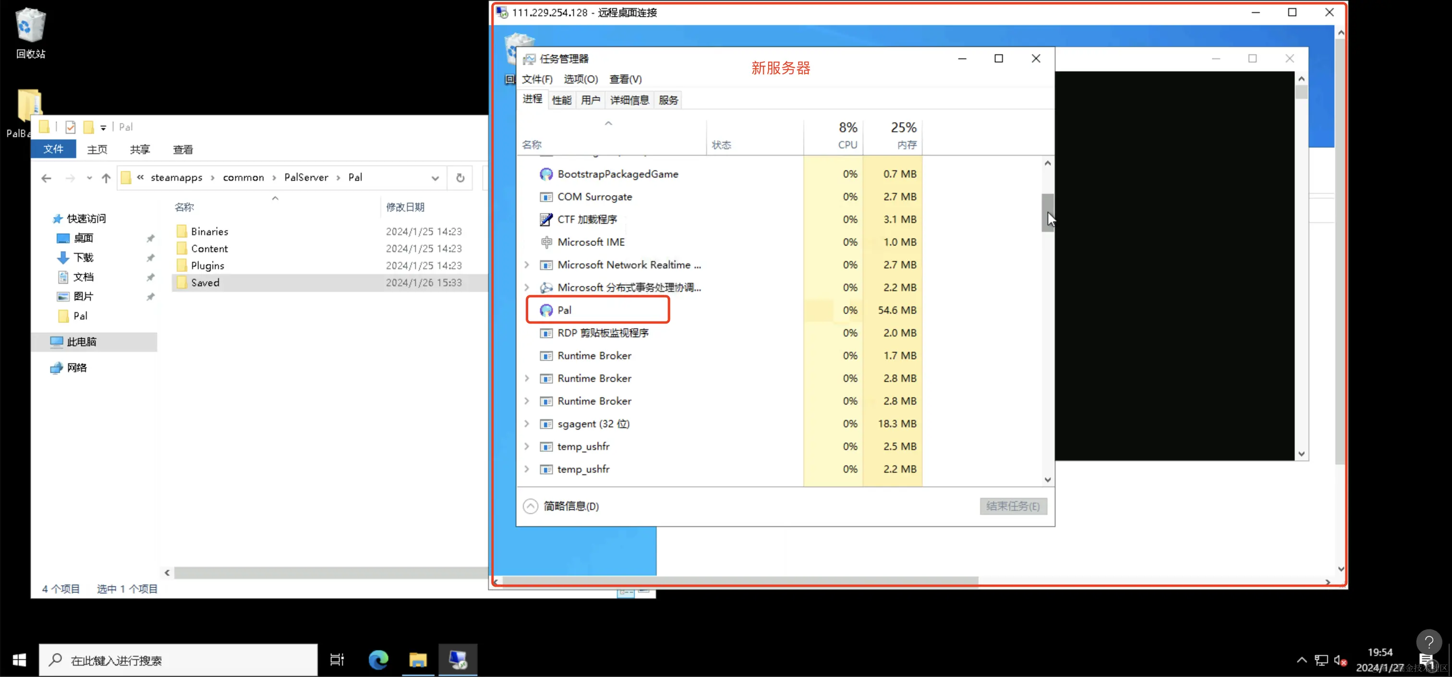Open the 主页 ribbon tab
The width and height of the screenshot is (1452, 677).
97,149
